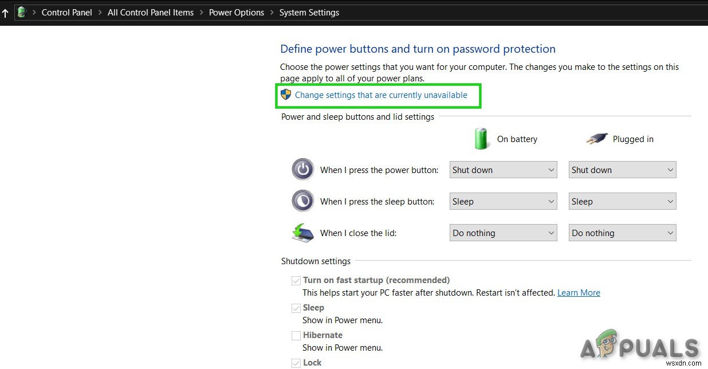Click the power button icon

(x=303, y=170)
